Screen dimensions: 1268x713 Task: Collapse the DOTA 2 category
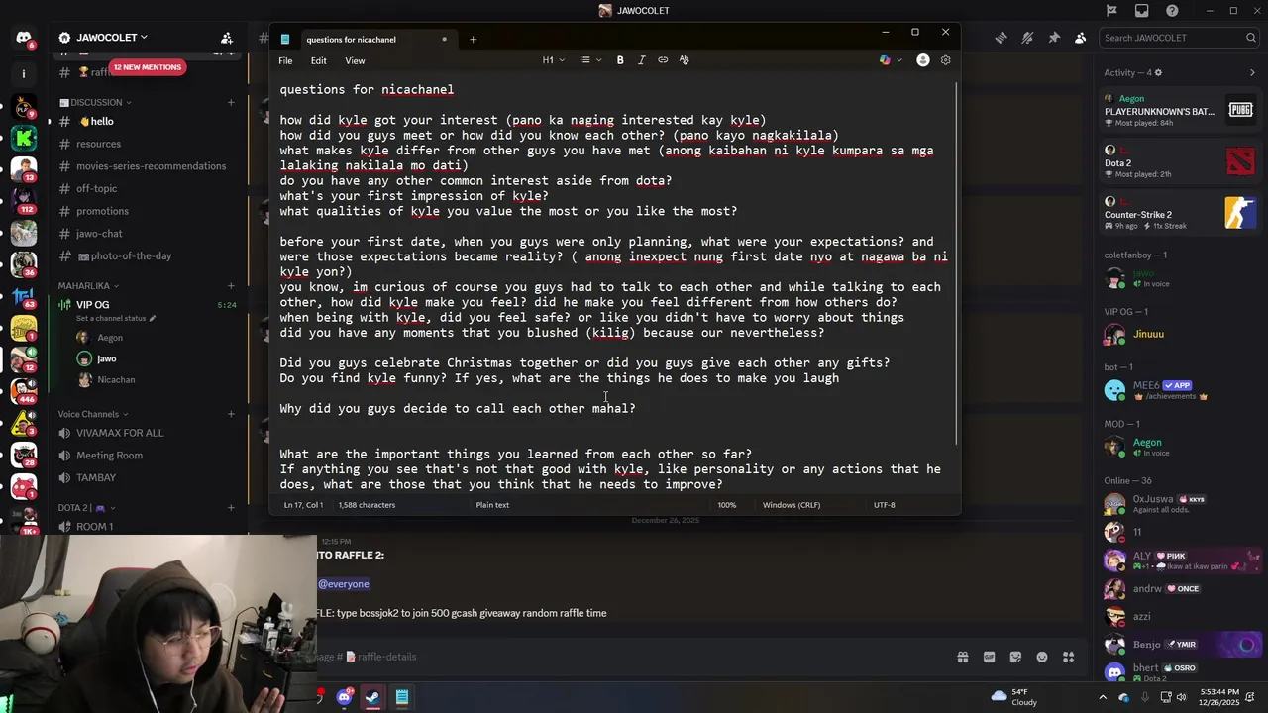coord(87,508)
